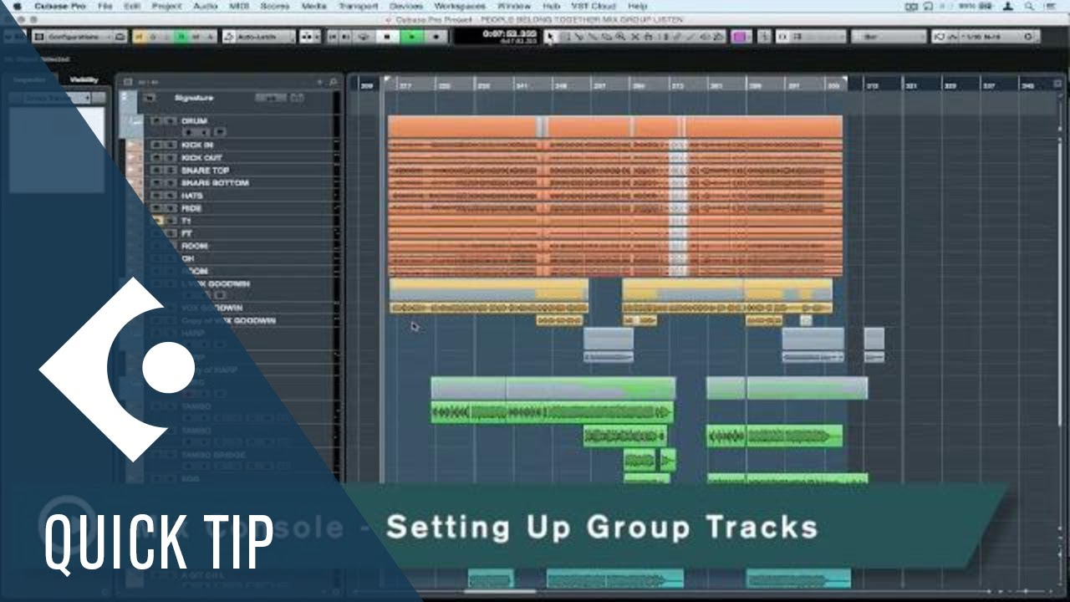
Task: Click the Record transport button
Action: (436, 37)
